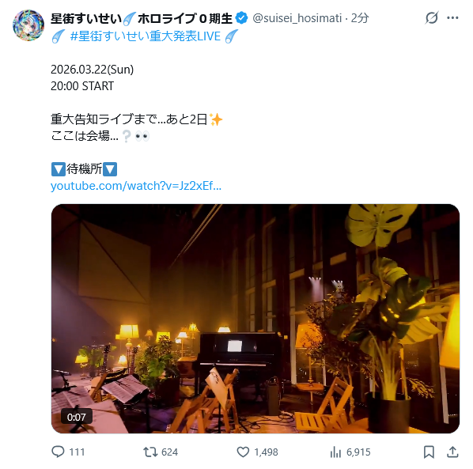Click the 0:07 video duration badge
Viewport: 473px width, 469px height.
point(76,417)
